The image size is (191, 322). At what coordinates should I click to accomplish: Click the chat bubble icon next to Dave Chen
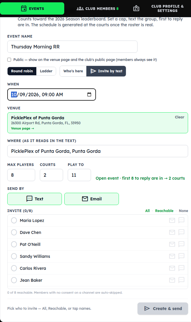(181, 232)
